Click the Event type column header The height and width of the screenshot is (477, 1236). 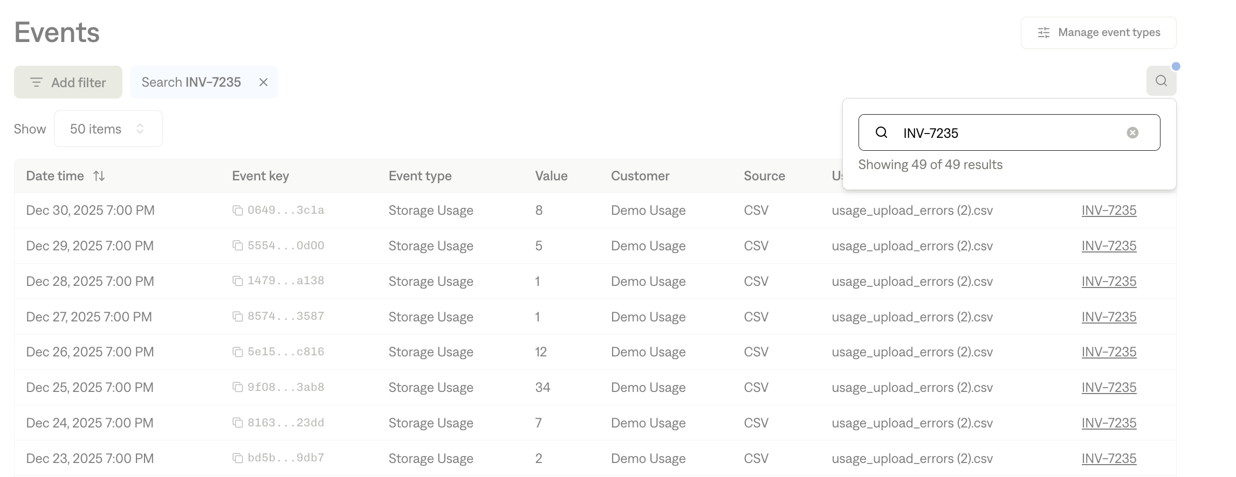(x=420, y=176)
